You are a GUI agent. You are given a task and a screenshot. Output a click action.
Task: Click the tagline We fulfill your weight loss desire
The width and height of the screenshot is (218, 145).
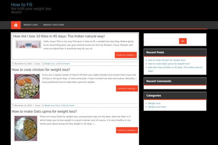(31, 11)
